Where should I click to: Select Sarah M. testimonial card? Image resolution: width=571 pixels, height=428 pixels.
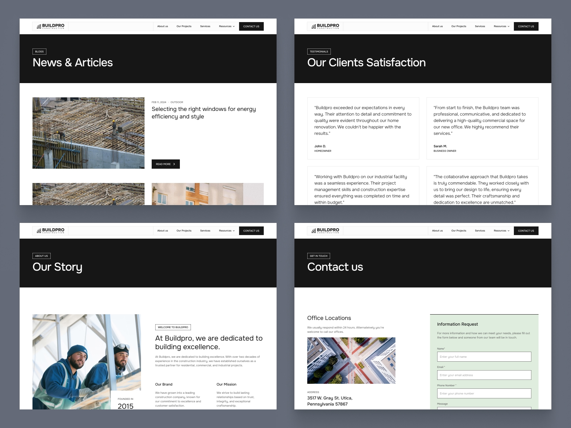click(x=482, y=128)
